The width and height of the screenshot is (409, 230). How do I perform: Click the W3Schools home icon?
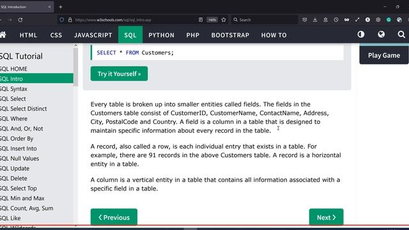pos(3,34)
